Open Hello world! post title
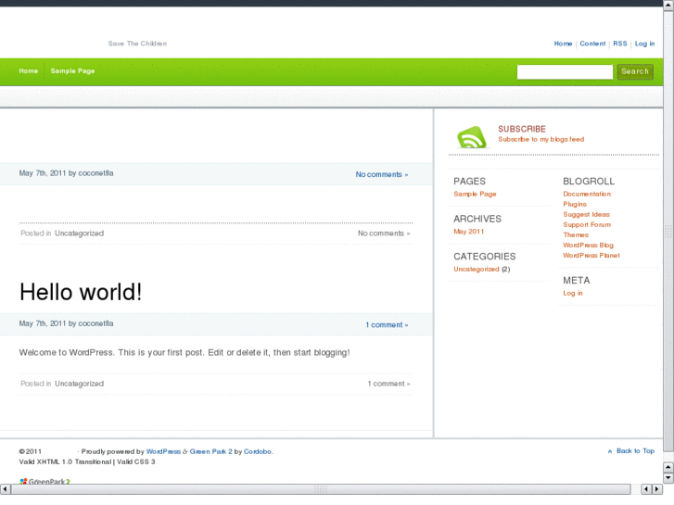This screenshot has height=505, width=674. pos(81,292)
